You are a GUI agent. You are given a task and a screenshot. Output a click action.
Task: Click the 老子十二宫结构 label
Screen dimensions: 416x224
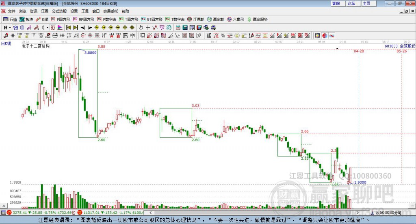(x=36, y=46)
